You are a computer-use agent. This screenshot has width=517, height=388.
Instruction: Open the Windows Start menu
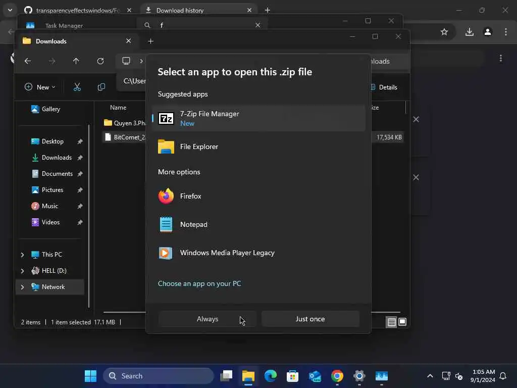pos(90,376)
